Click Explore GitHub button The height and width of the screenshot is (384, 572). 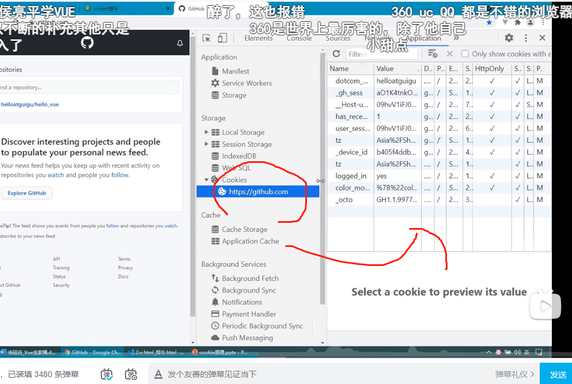pyautogui.click(x=26, y=193)
